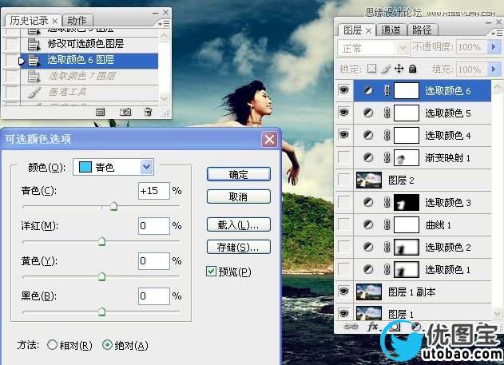504x365 pixels.
Task: Click the 存储(S)... button
Action: pyautogui.click(x=239, y=247)
